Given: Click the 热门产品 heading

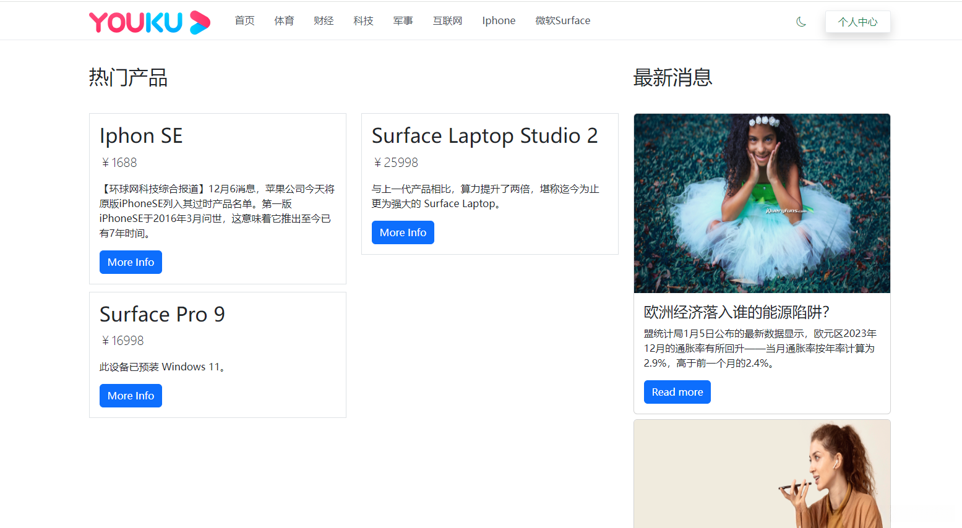Looking at the screenshot, I should [x=128, y=78].
